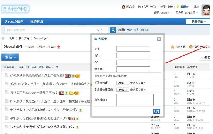The height and width of the screenshot is (134, 213).
Task: Expand the 快捷导航 dropdown
Action: pos(199,21)
